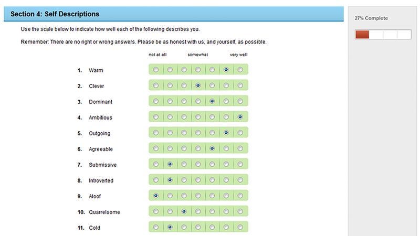Image resolution: width=420 pixels, height=236 pixels.
Task: Select the first radio option for Submissive
Action: tap(156, 164)
